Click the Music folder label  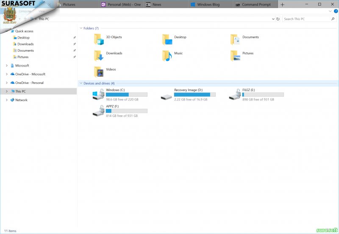(178, 53)
